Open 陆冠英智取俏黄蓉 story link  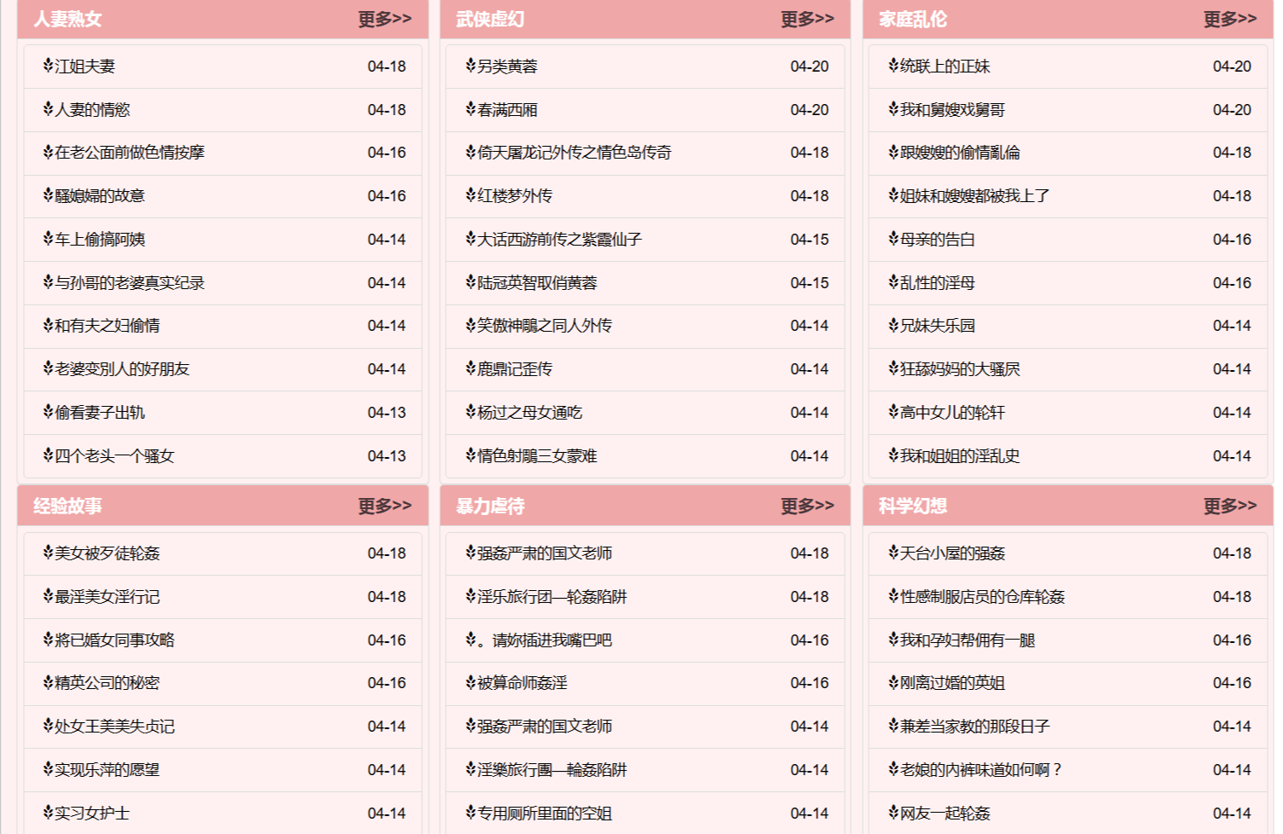click(x=537, y=283)
